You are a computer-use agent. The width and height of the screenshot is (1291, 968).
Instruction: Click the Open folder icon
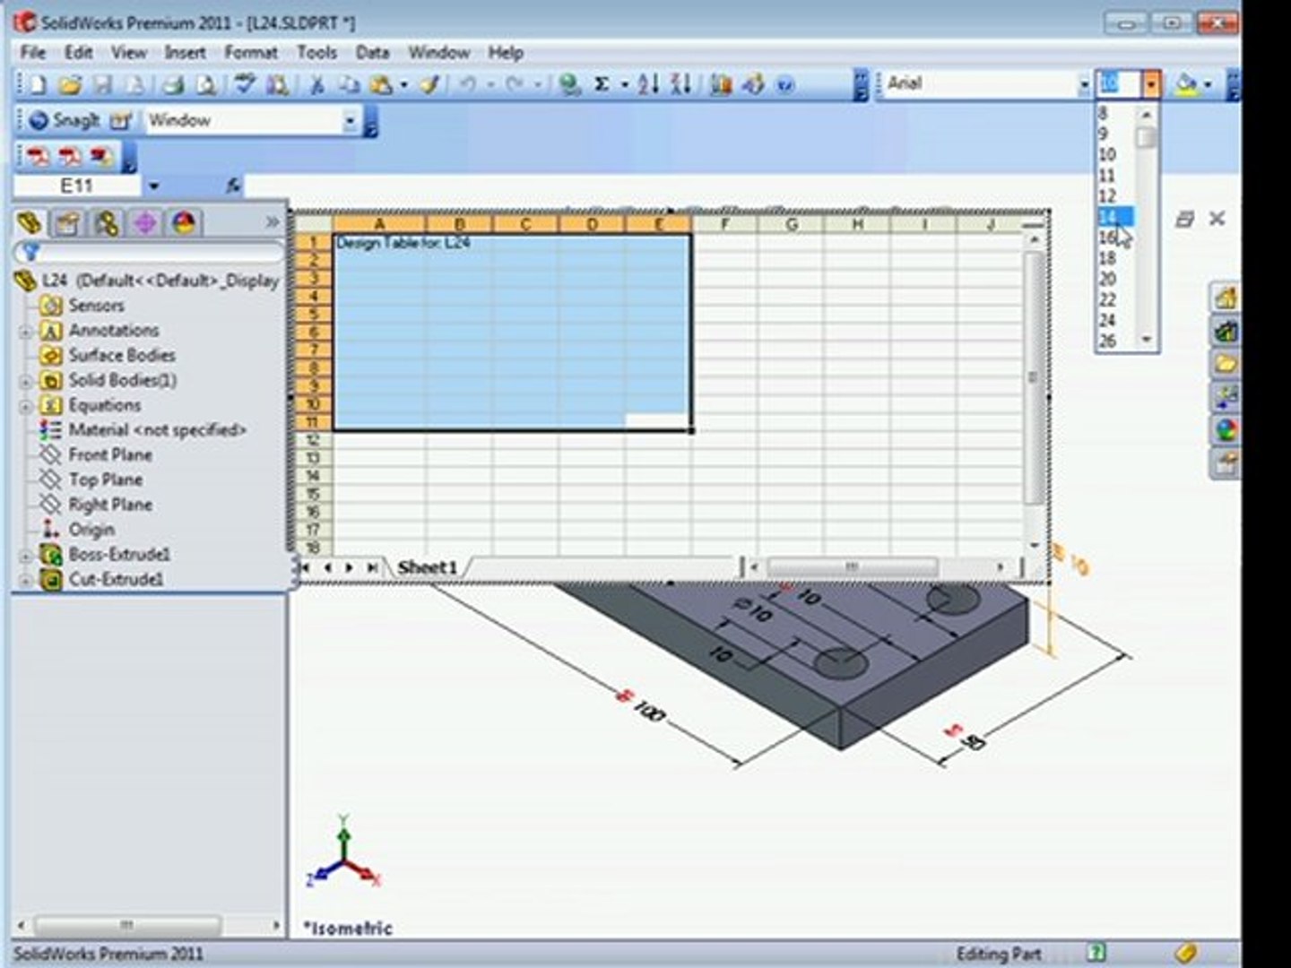(x=71, y=85)
